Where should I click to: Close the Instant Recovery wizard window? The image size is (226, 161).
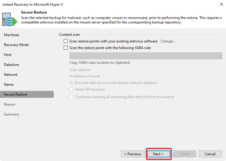point(221,5)
